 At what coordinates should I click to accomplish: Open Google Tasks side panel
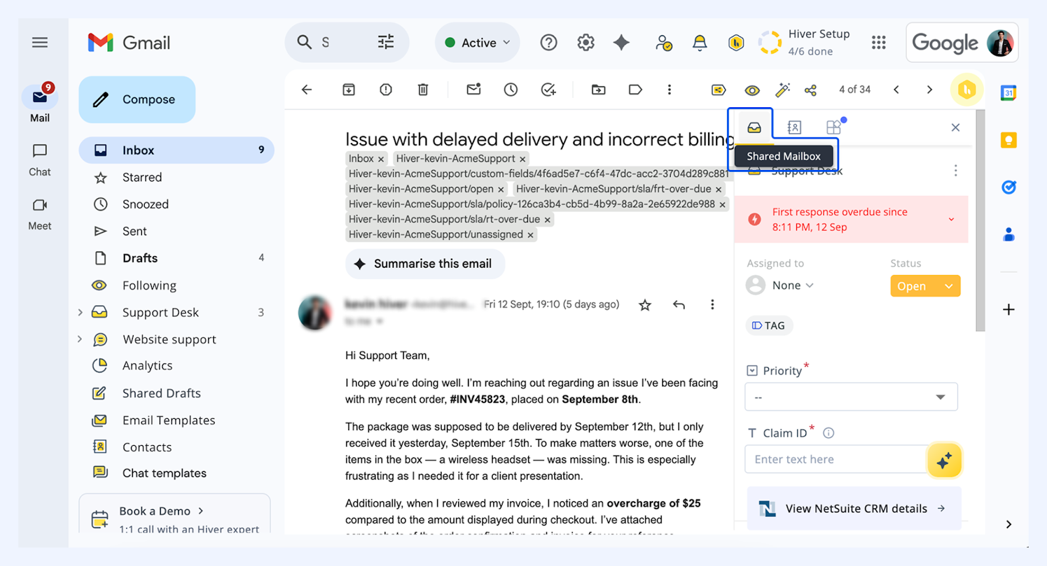click(1008, 188)
